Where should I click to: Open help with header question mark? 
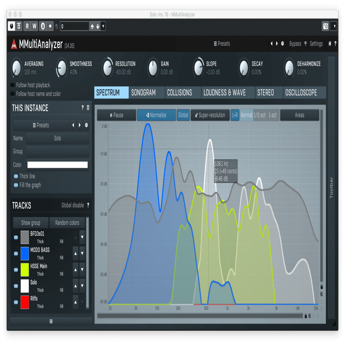[x=335, y=44]
